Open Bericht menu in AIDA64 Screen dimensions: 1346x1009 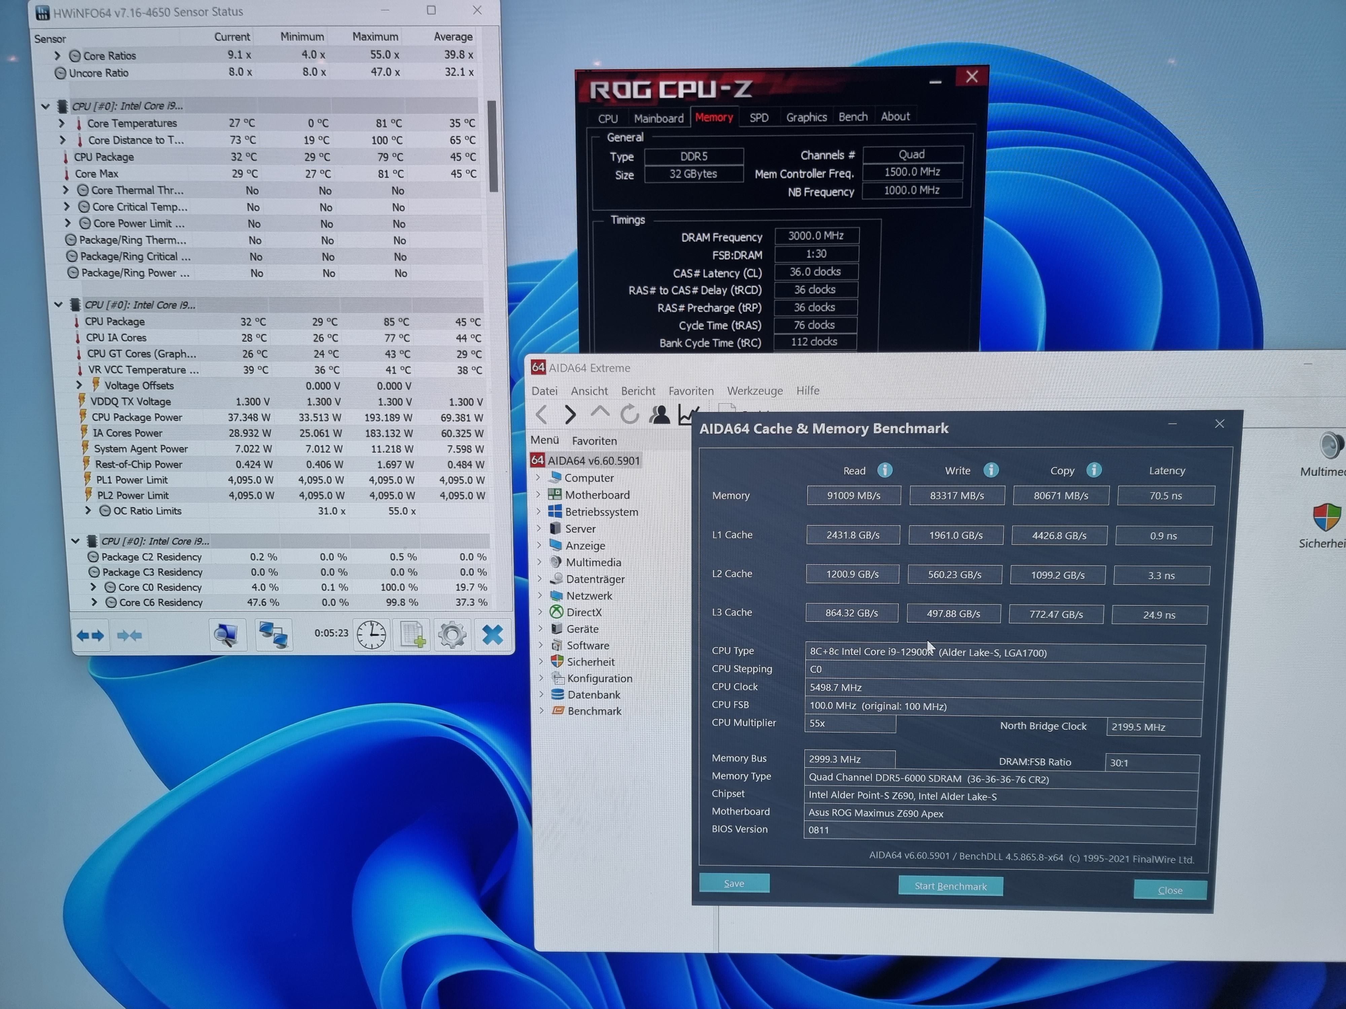[638, 391]
